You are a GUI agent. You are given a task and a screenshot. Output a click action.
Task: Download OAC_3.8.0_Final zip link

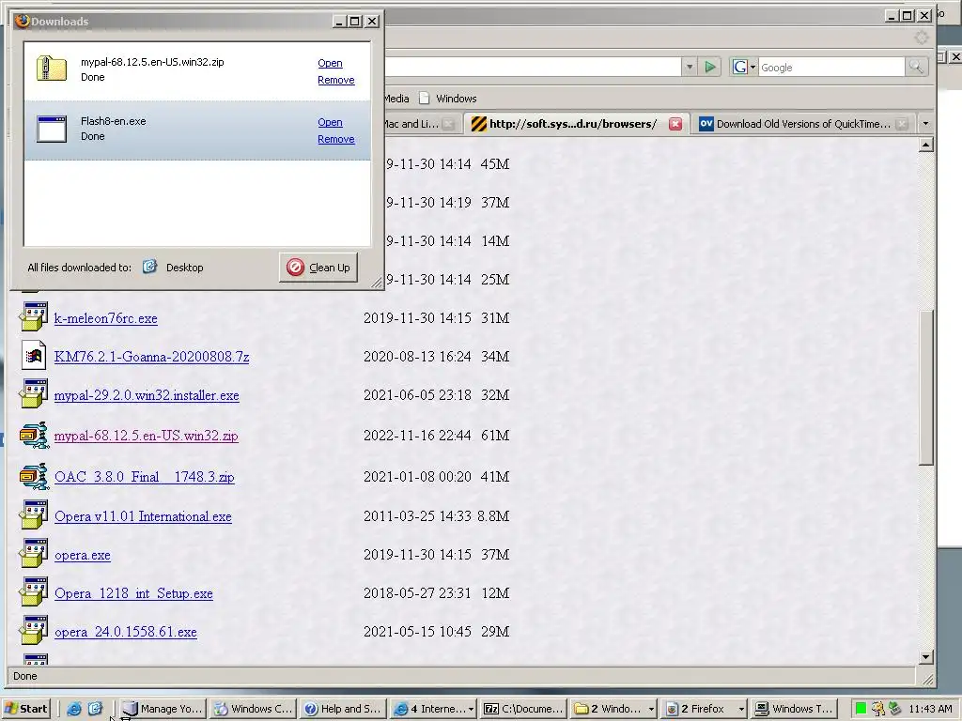tap(144, 477)
